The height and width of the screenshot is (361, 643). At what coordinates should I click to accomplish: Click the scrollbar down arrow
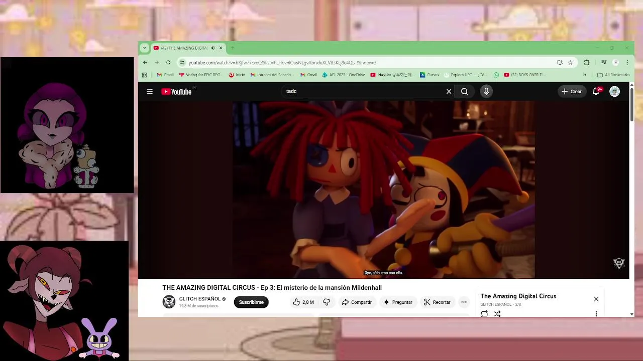pyautogui.click(x=631, y=314)
